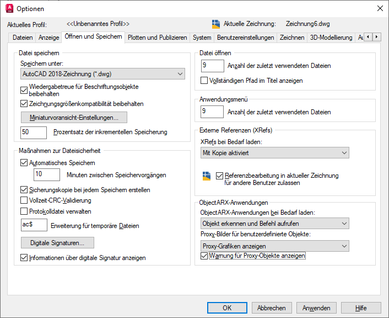Click the Digitale Signaturen button
The image size is (389, 318).
pyautogui.click(x=57, y=243)
